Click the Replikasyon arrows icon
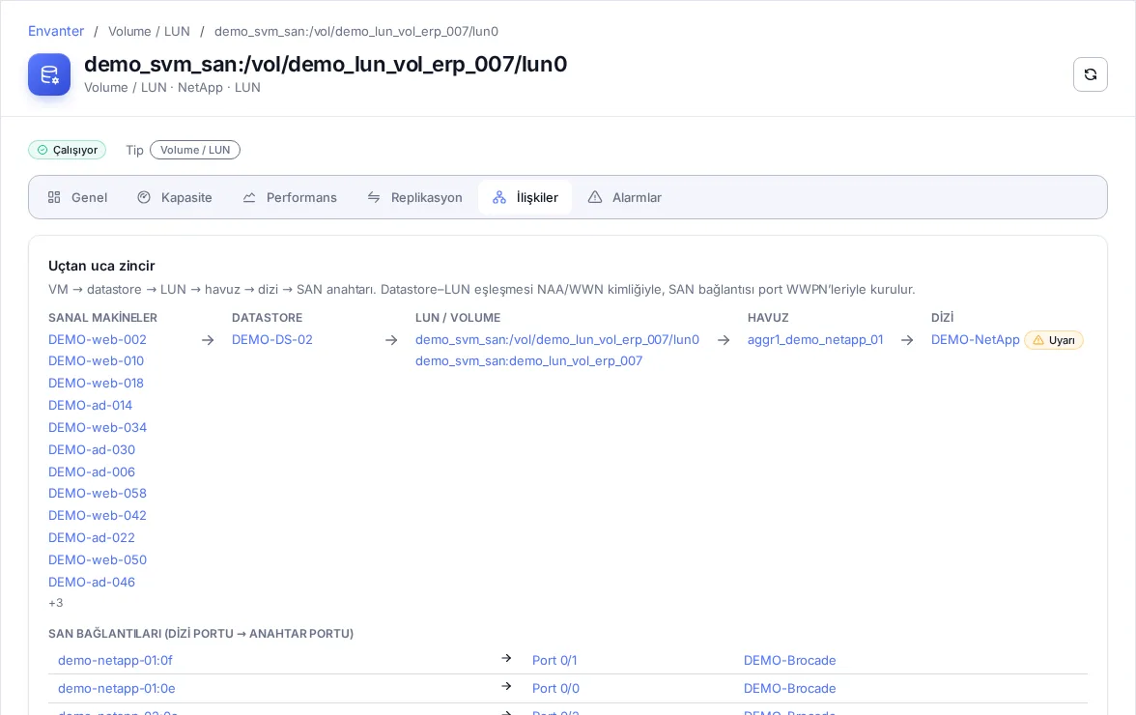 point(374,197)
